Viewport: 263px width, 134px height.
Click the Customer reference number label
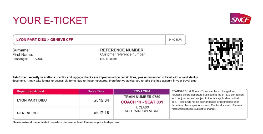pos(123,55)
